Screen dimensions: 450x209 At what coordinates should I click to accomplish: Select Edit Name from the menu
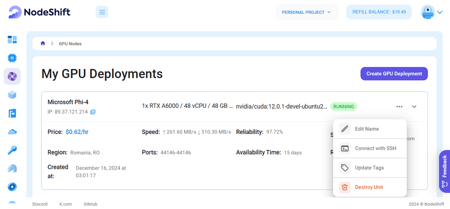coord(370,129)
